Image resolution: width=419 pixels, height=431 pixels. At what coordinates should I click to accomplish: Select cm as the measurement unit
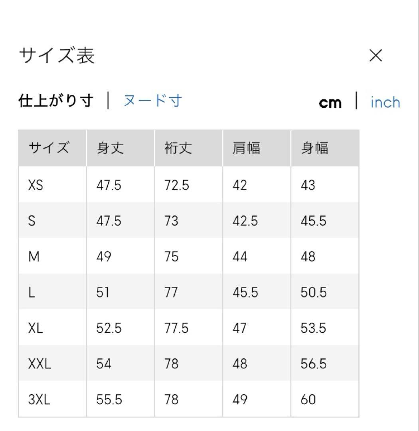330,103
